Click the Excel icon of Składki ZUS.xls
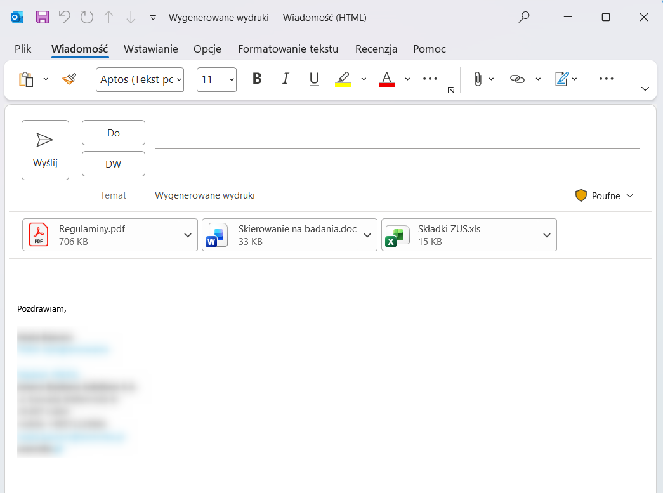 (397, 236)
